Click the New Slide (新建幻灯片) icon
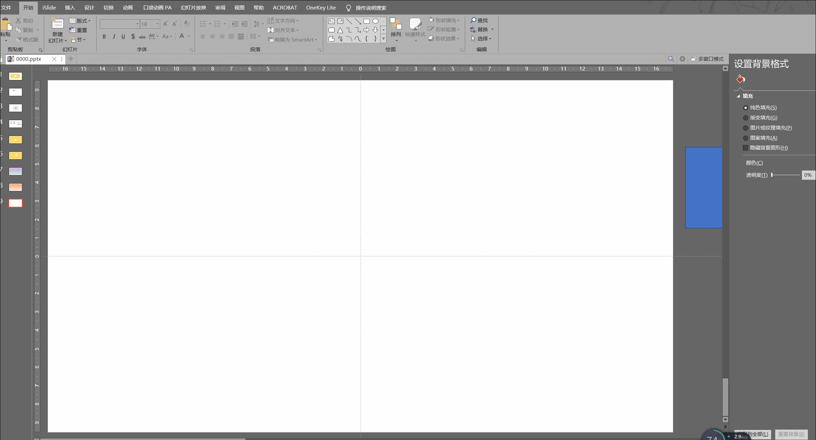Screen dimensions: 816x440 pyautogui.click(x=57, y=24)
